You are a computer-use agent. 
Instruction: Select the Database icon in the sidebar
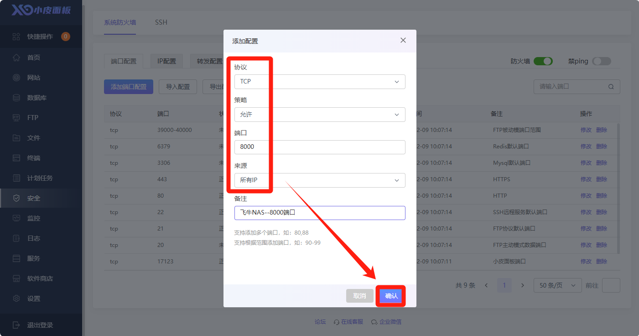(16, 98)
